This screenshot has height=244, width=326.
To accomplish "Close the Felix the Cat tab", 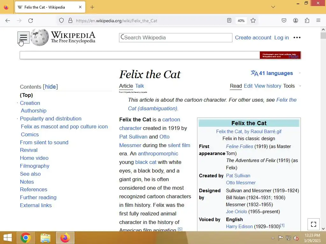I will 80,7.
